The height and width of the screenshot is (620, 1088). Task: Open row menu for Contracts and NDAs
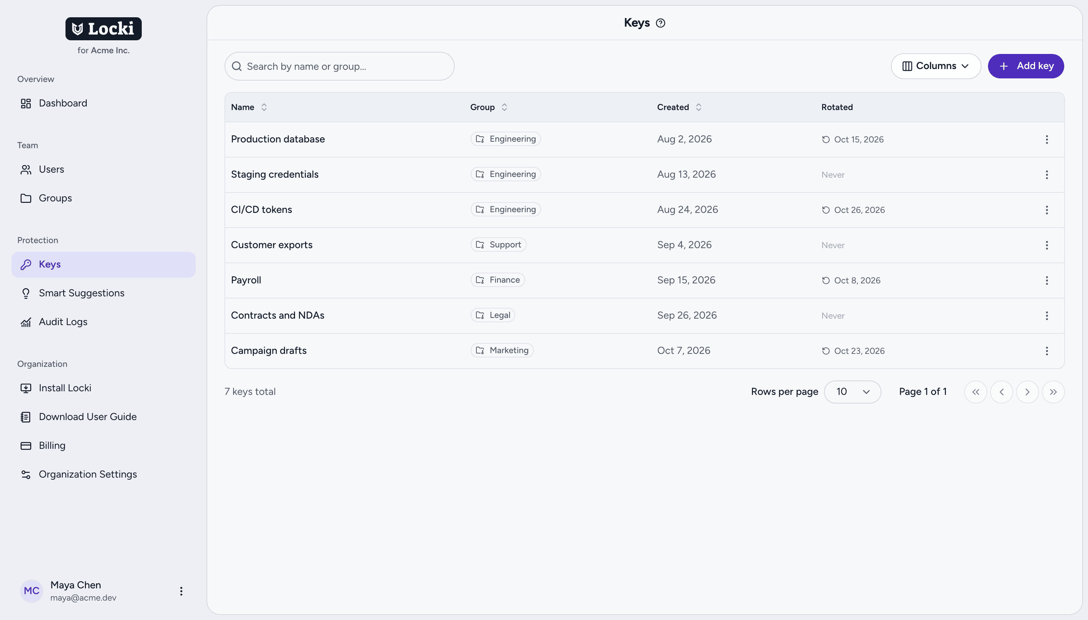pyautogui.click(x=1047, y=315)
